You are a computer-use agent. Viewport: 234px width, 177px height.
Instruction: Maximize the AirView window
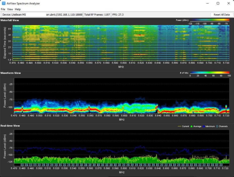coord(218,3)
